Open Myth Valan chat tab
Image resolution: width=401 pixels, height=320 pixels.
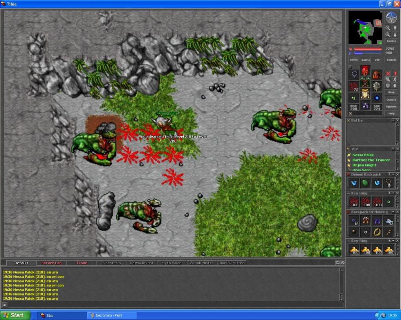coord(172,263)
